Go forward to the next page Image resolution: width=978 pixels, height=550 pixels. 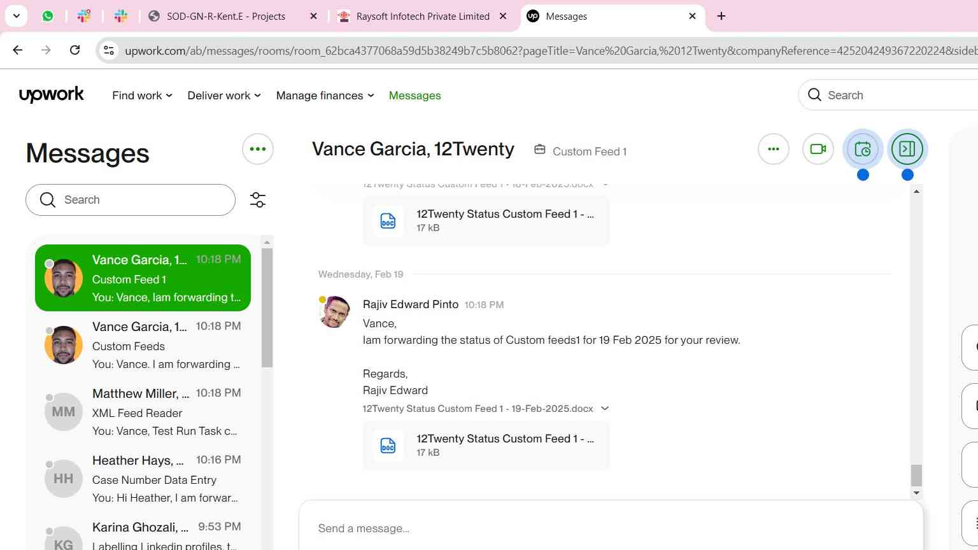[46, 50]
